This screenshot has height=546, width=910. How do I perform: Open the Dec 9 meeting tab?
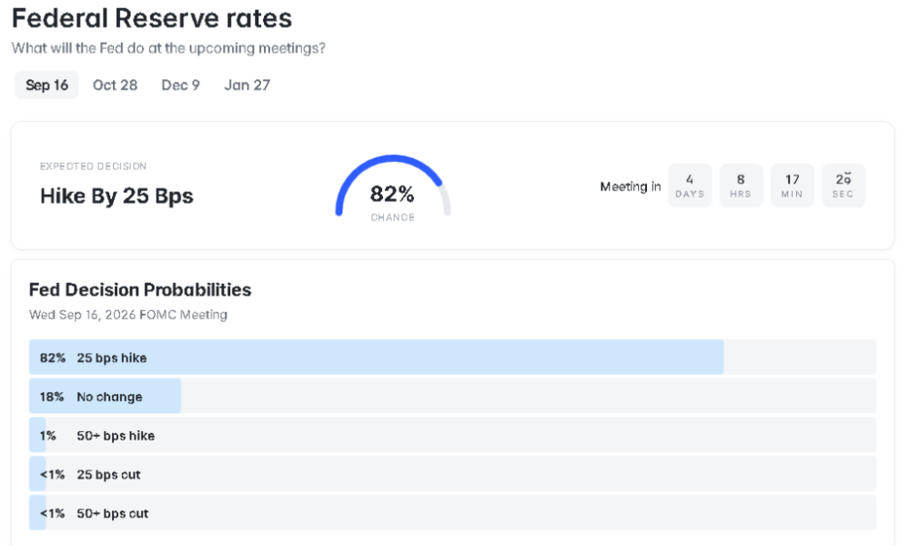(x=180, y=85)
